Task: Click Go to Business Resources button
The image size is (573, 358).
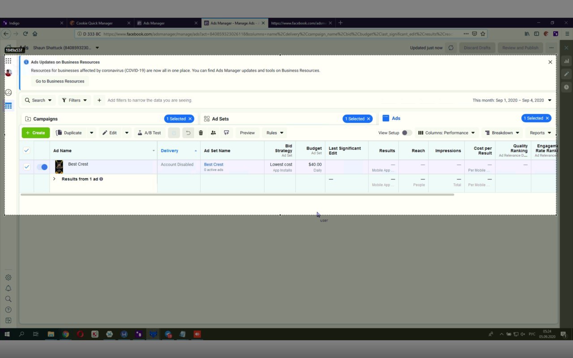Action: (60, 81)
